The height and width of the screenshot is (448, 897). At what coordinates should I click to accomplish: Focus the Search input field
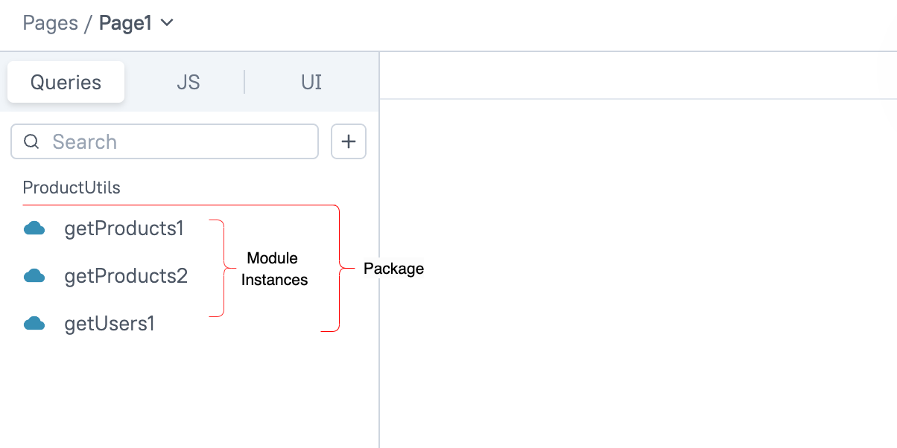tap(179, 141)
